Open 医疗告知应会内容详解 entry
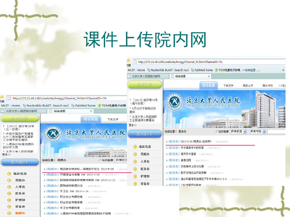Image resolution: width=290 pixels, height=217 pixels. pos(193,173)
